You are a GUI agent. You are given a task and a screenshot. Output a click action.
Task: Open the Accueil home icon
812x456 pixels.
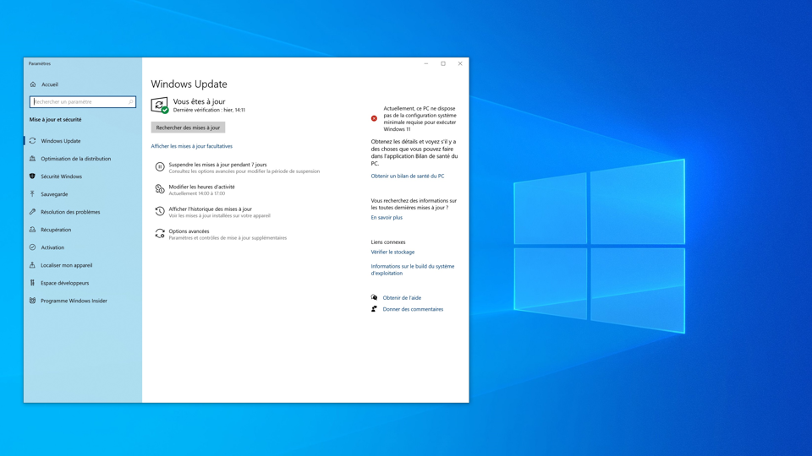tap(33, 84)
